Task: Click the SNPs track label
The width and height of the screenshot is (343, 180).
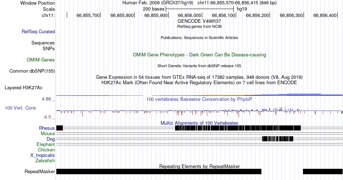Action: tap(49, 48)
